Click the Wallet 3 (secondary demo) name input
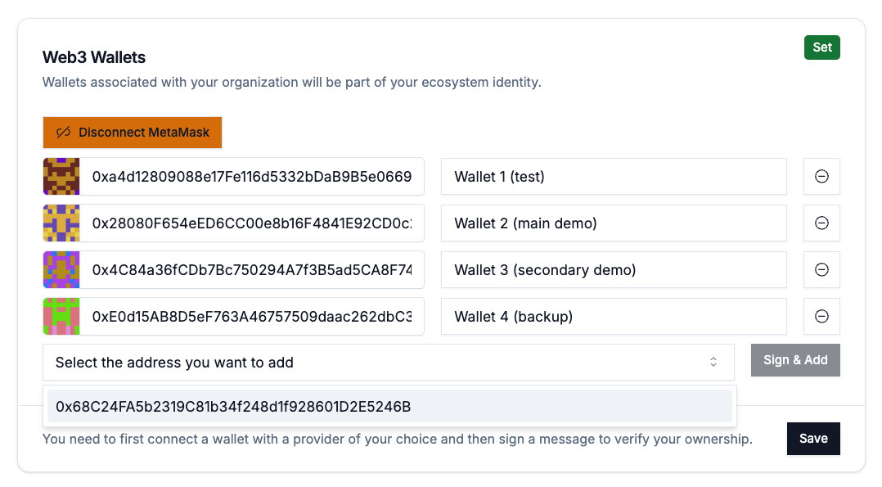 (x=614, y=270)
